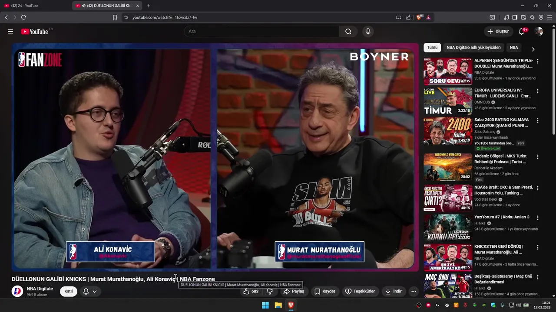This screenshot has height=312, width=556.
Task: Select the NBA filter chip
Action: pos(514,48)
